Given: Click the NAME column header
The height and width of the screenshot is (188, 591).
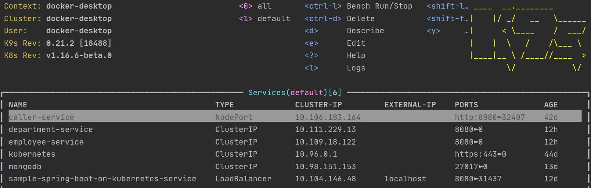Looking at the screenshot, I should (x=18, y=105).
